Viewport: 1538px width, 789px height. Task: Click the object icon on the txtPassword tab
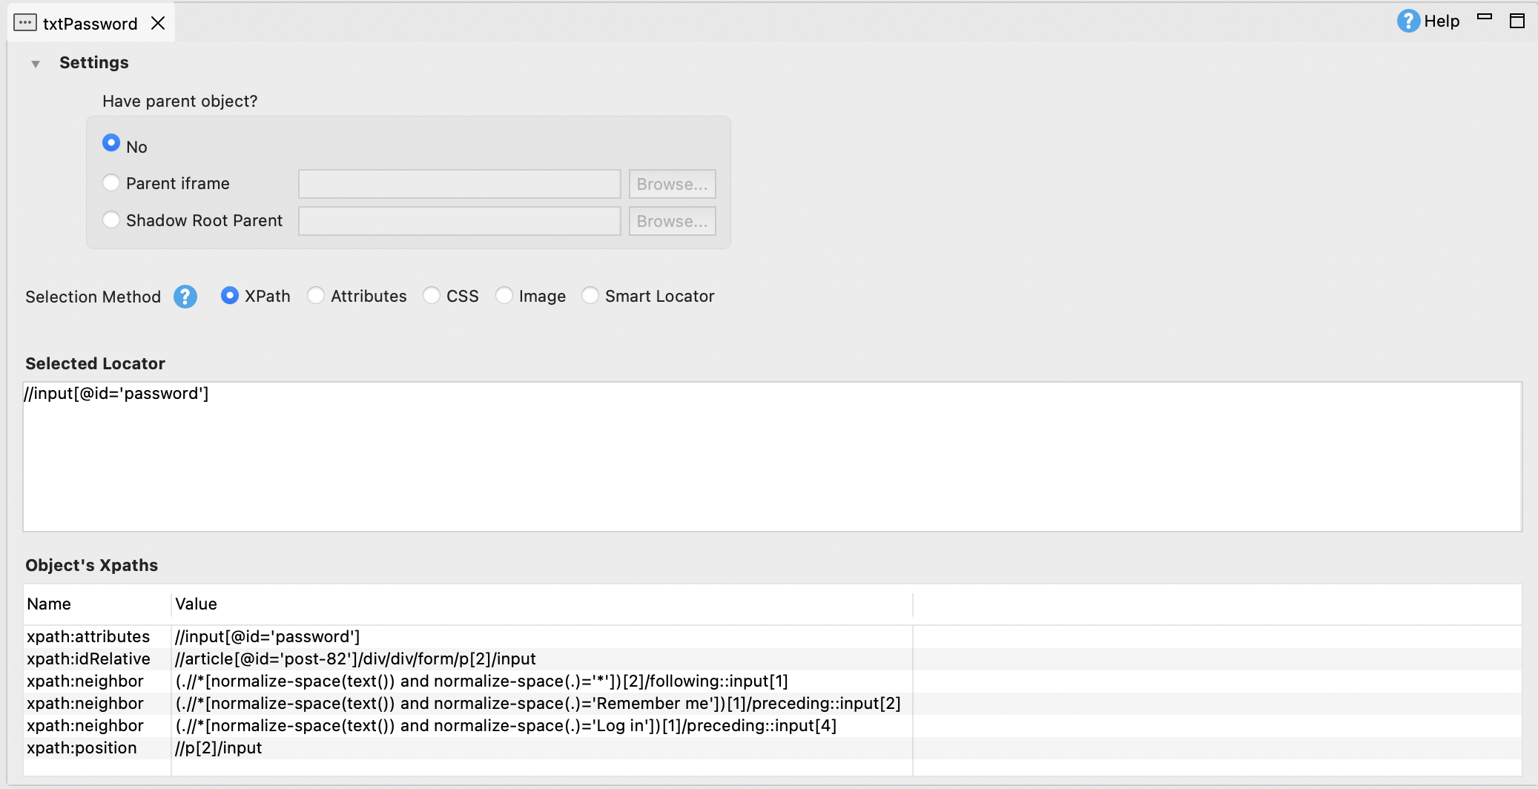coord(25,22)
